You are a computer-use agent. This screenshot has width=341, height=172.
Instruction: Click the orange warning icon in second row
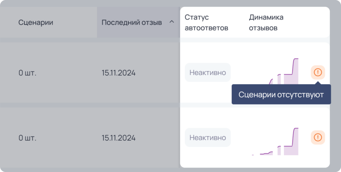pos(318,138)
